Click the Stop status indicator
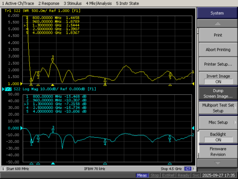The height and width of the screenshot is (179, 238). (155, 175)
